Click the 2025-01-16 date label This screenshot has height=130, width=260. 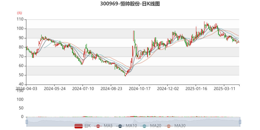click(196, 89)
